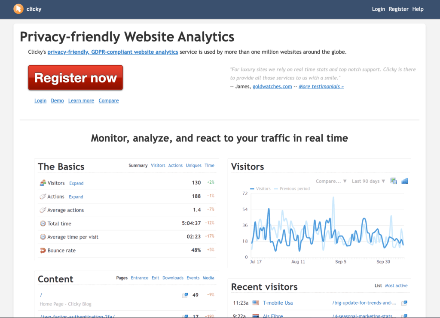Toggle Visitors series in the chart legend
The width and height of the screenshot is (440, 318).
(260, 188)
